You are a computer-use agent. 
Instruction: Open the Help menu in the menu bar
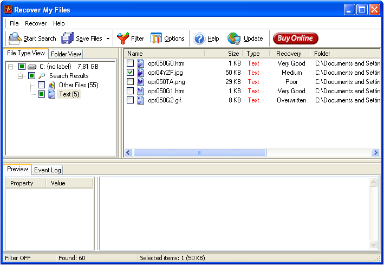click(59, 23)
